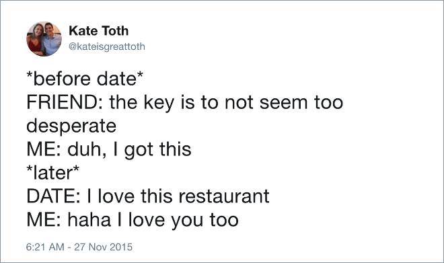This screenshot has height=263, width=444.
Task: Select the words 'you too' at end
Action: 205,220
